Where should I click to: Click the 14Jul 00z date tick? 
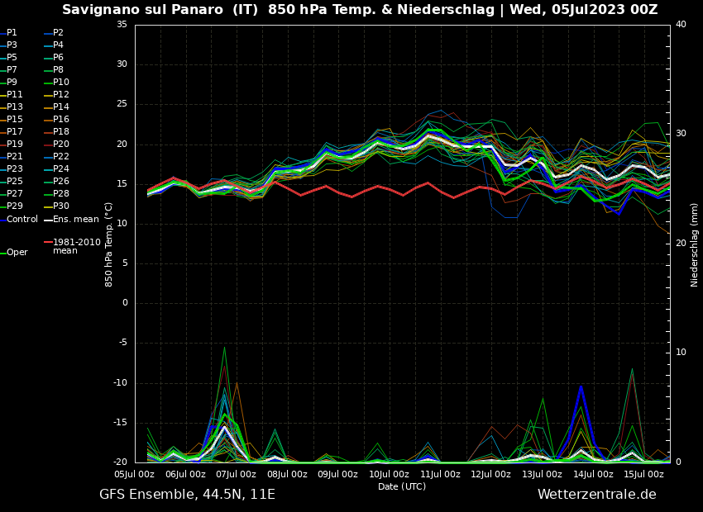pos(593,474)
